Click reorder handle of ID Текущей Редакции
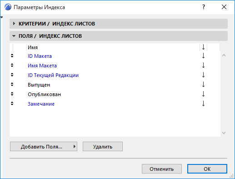This screenshot has height=179, width=235. [12, 75]
